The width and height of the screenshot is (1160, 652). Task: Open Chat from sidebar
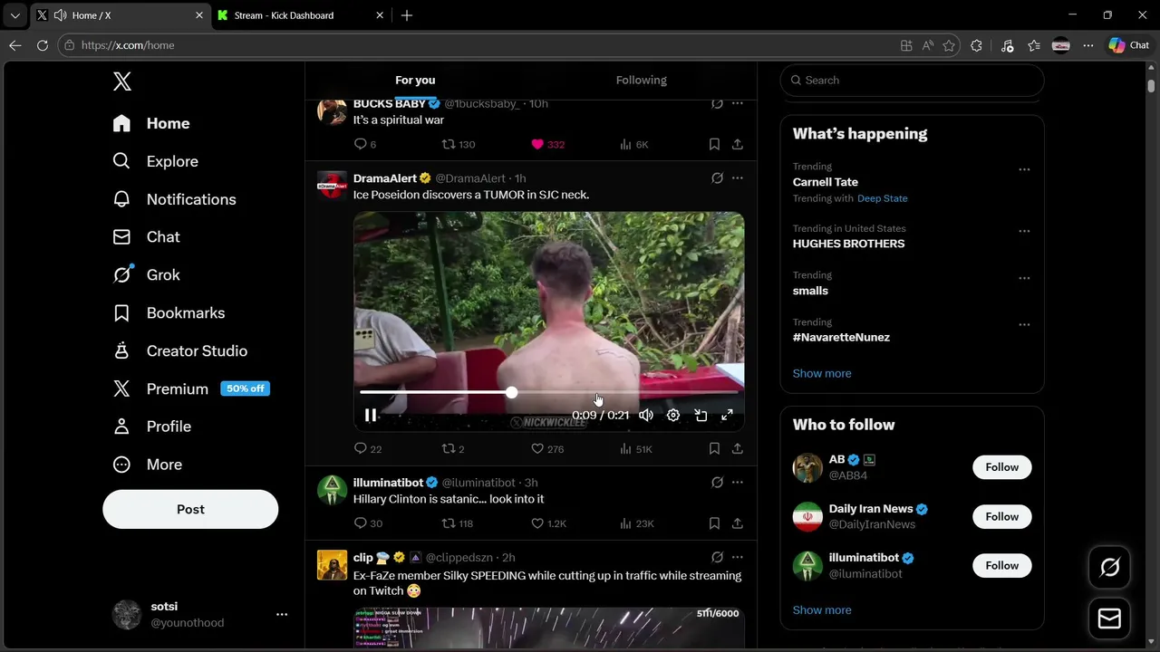tap(146, 236)
